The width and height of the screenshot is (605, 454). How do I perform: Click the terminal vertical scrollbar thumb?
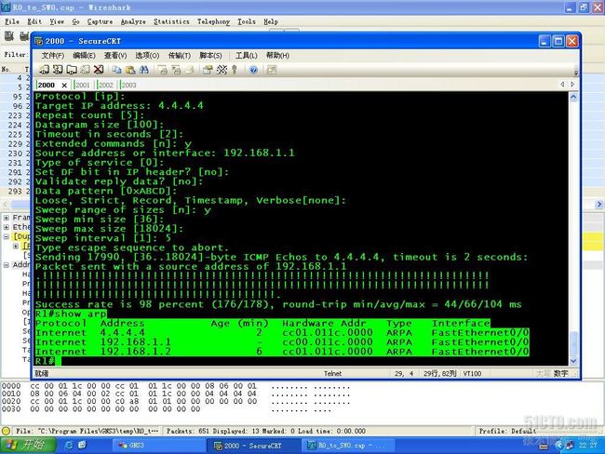[x=573, y=341]
